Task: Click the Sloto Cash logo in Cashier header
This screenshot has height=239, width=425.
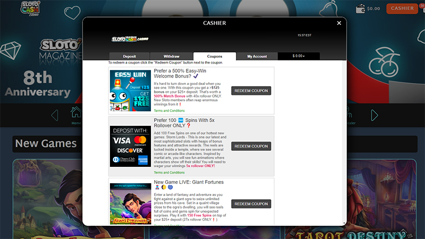Action: tap(130, 39)
